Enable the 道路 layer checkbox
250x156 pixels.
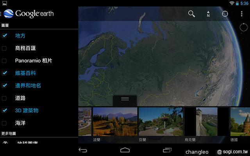(4, 98)
